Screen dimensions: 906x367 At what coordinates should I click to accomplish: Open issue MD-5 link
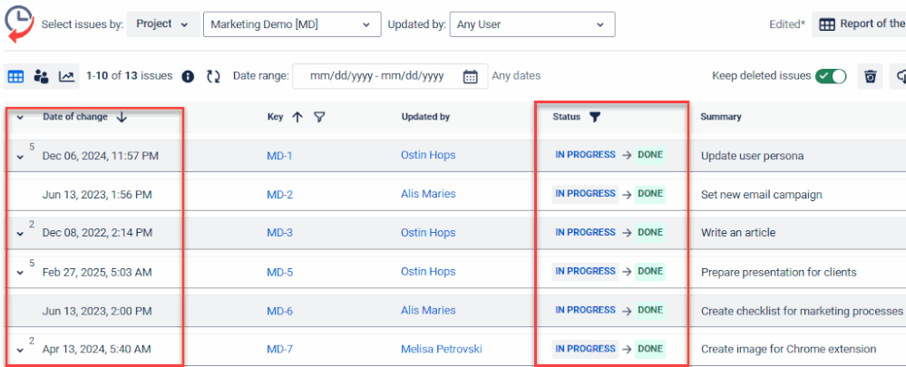click(279, 272)
